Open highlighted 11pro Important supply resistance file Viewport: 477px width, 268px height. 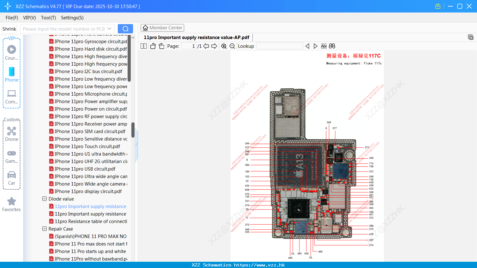pos(88,206)
